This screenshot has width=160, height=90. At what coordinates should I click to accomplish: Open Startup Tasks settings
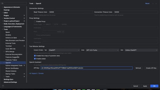click(10, 74)
